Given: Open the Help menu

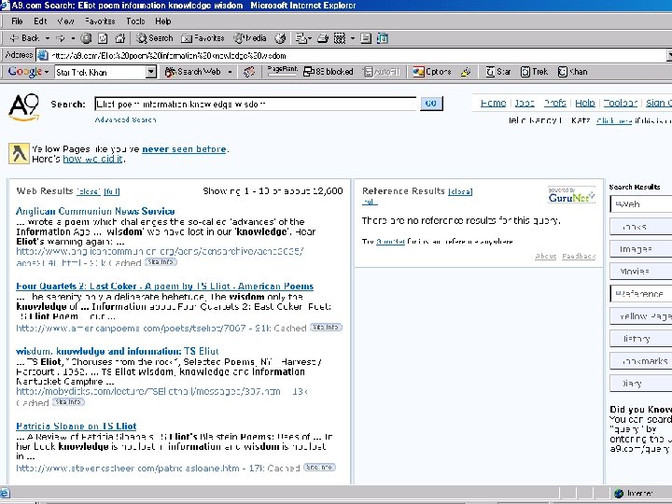Looking at the screenshot, I should (162, 21).
